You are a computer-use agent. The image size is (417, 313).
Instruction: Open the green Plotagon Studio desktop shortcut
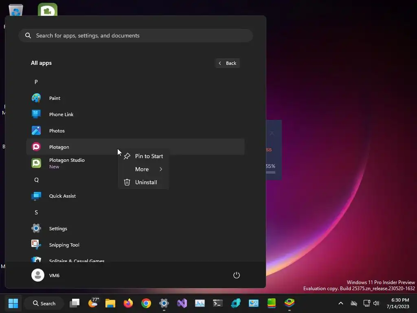48,10
